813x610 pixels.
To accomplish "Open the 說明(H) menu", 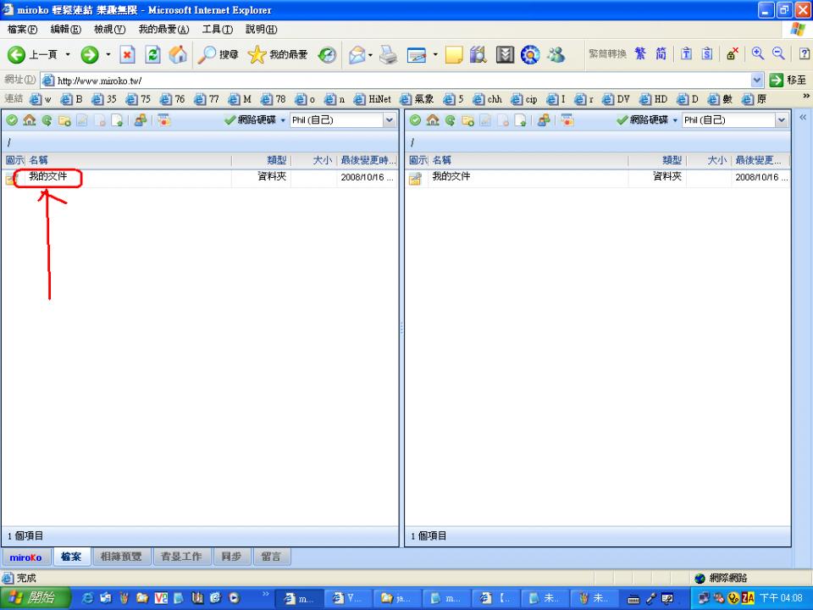I will [262, 30].
